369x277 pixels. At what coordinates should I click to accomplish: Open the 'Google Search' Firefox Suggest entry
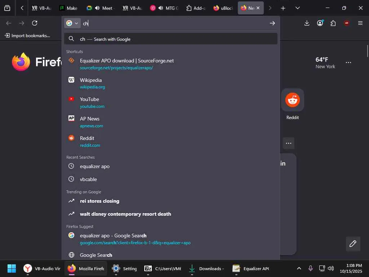[x=170, y=255]
